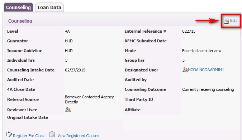
Task: Click the Counseling section heading
Action: [20, 21]
